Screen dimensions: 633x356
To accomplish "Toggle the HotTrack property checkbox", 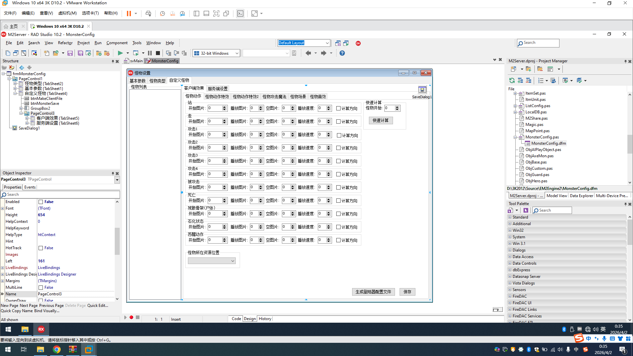I will (41, 248).
